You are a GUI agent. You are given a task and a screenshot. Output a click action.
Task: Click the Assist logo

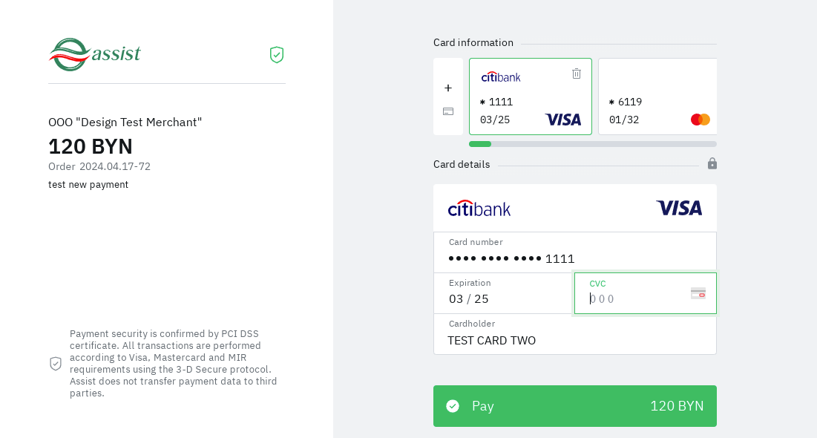point(95,54)
